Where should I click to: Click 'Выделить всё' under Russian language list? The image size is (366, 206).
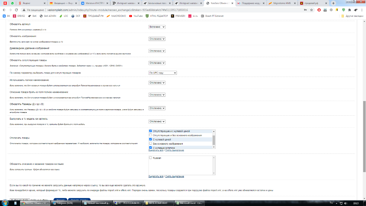coord(156,176)
